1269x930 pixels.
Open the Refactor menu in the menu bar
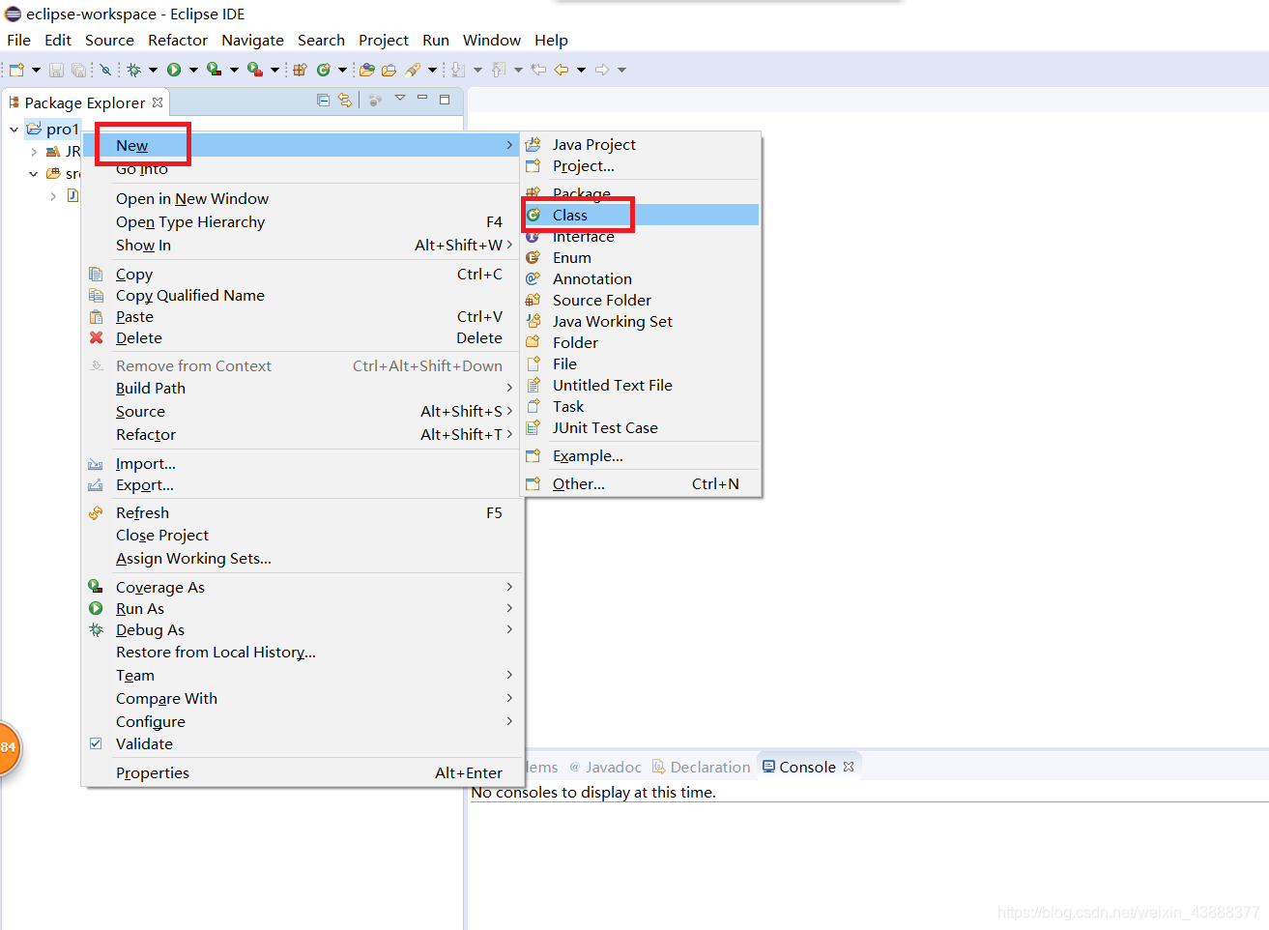178,40
